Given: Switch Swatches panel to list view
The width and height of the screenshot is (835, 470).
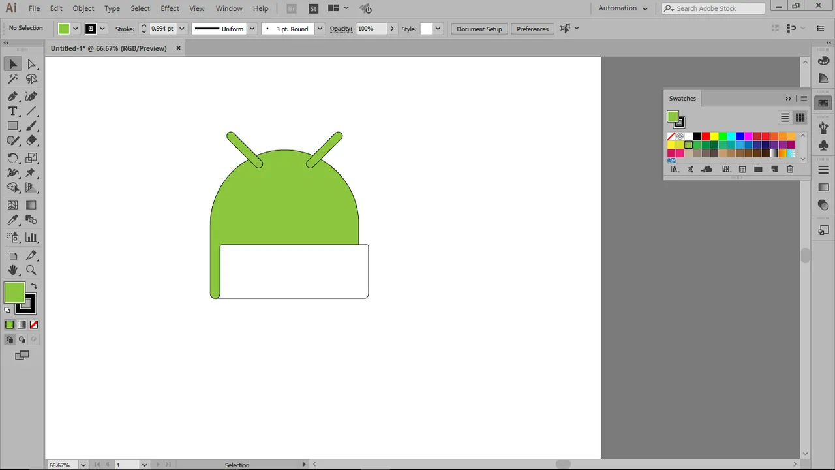Looking at the screenshot, I should (785, 117).
